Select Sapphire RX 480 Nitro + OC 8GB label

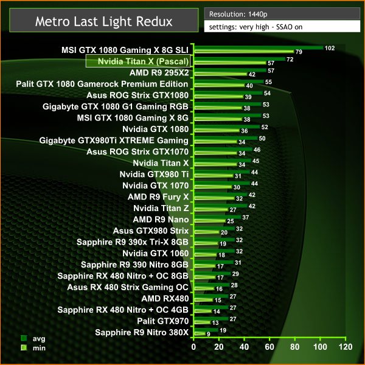click(x=123, y=276)
